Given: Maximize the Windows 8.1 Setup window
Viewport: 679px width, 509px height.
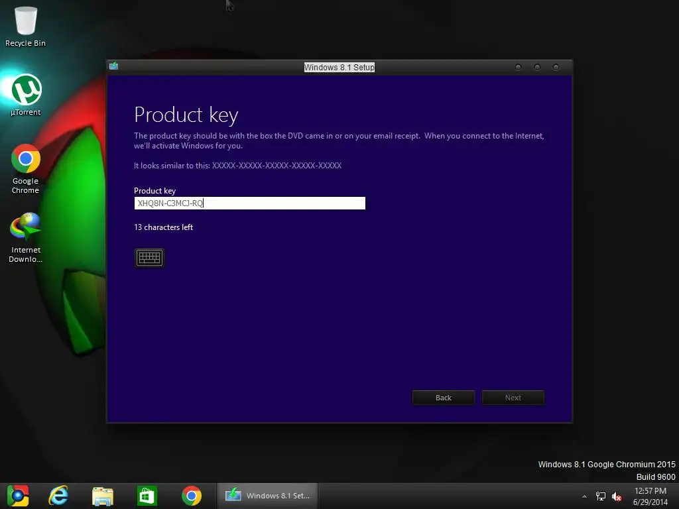Looking at the screenshot, I should click(537, 67).
